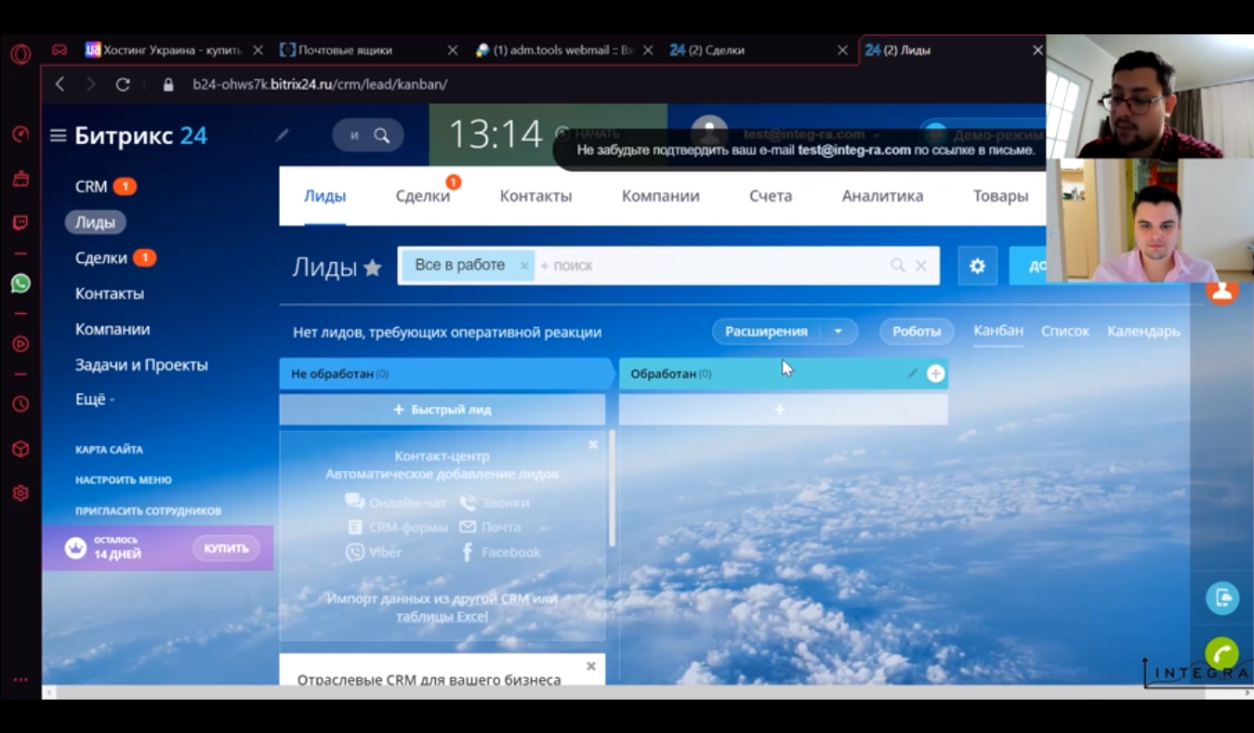
Task: Switch to the Хостинг Украина browser tab
Action: (163, 50)
